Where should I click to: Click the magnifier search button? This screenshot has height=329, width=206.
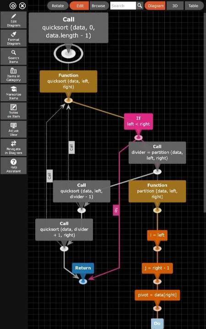pyautogui.click(x=140, y=5)
